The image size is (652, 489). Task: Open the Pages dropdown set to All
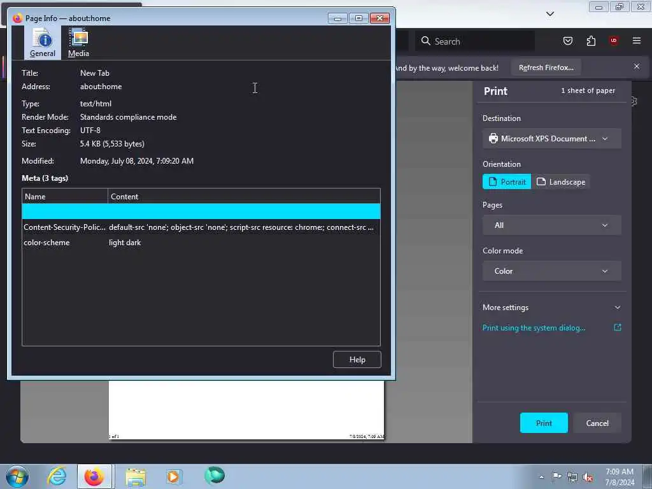552,225
